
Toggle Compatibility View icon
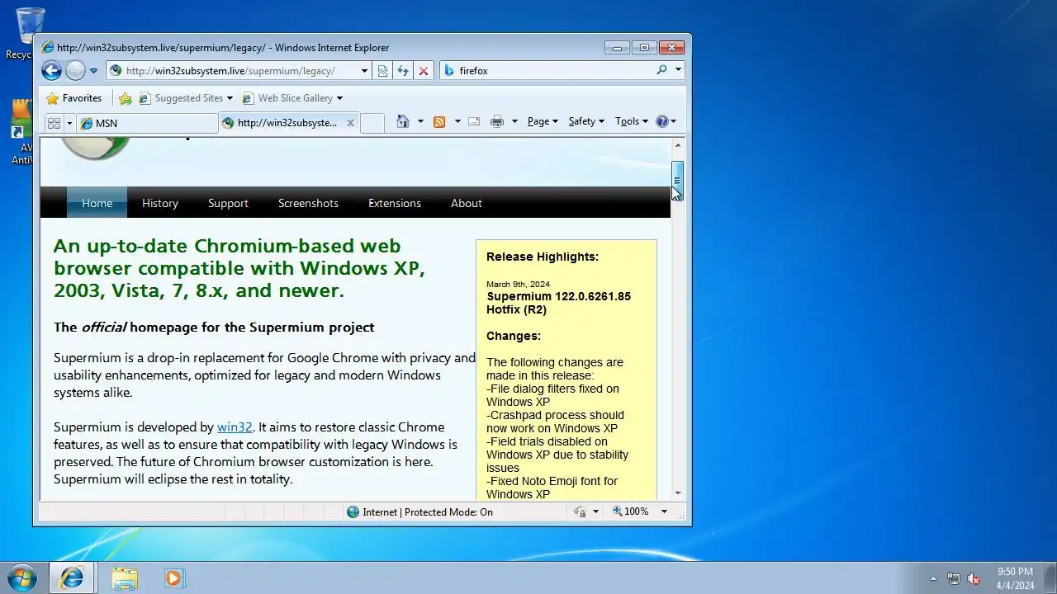tap(382, 71)
